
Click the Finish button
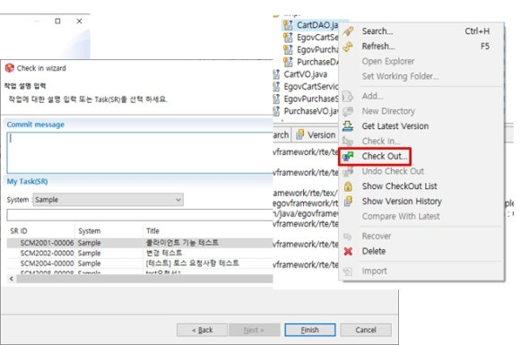pyautogui.click(x=309, y=330)
